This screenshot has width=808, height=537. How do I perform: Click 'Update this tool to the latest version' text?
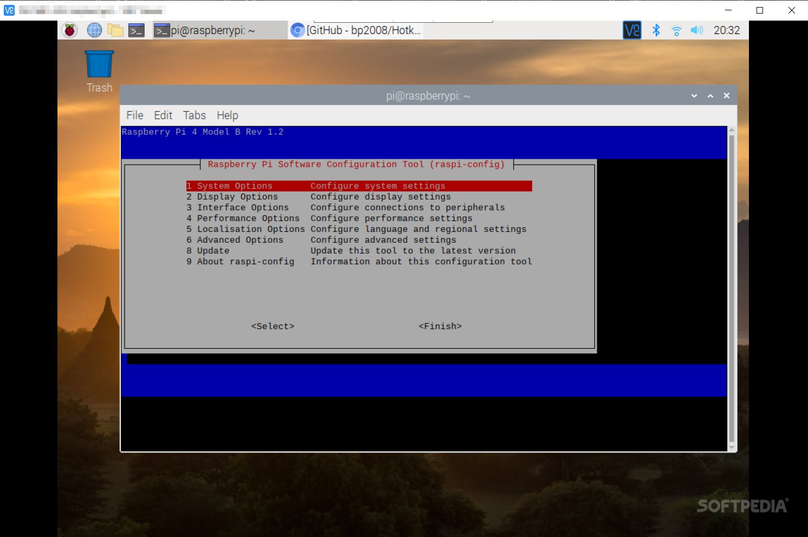(x=413, y=251)
